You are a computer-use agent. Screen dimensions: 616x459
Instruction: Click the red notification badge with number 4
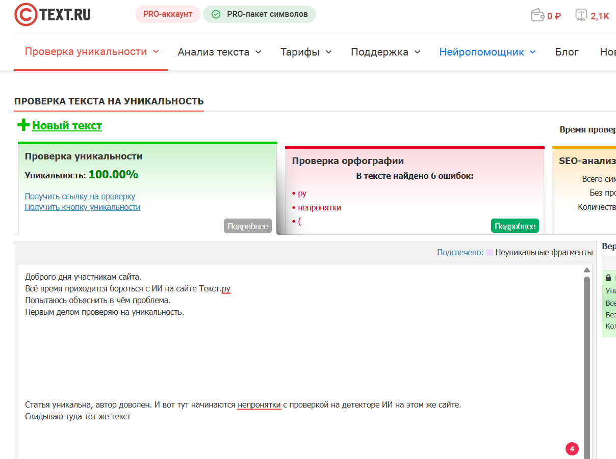tap(572, 449)
